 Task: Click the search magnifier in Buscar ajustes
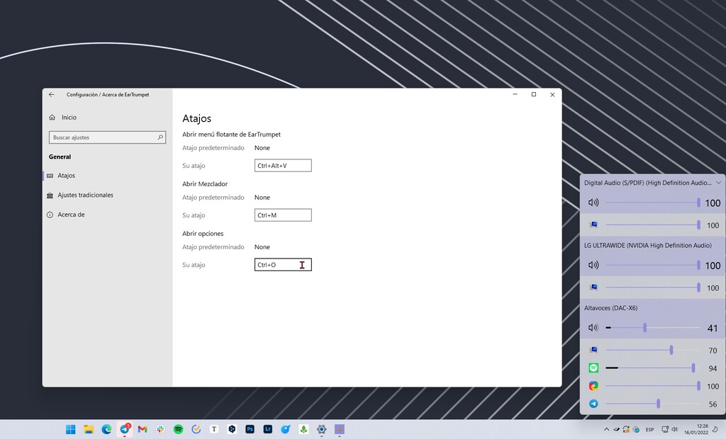161,137
